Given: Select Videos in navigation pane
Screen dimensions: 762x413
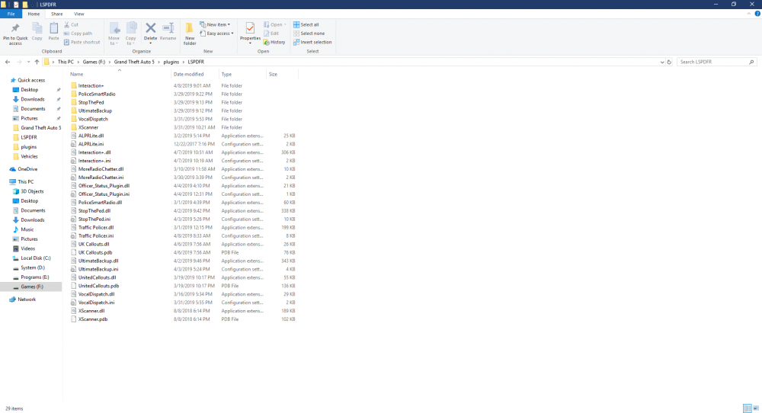Looking at the screenshot, I should 27,248.
